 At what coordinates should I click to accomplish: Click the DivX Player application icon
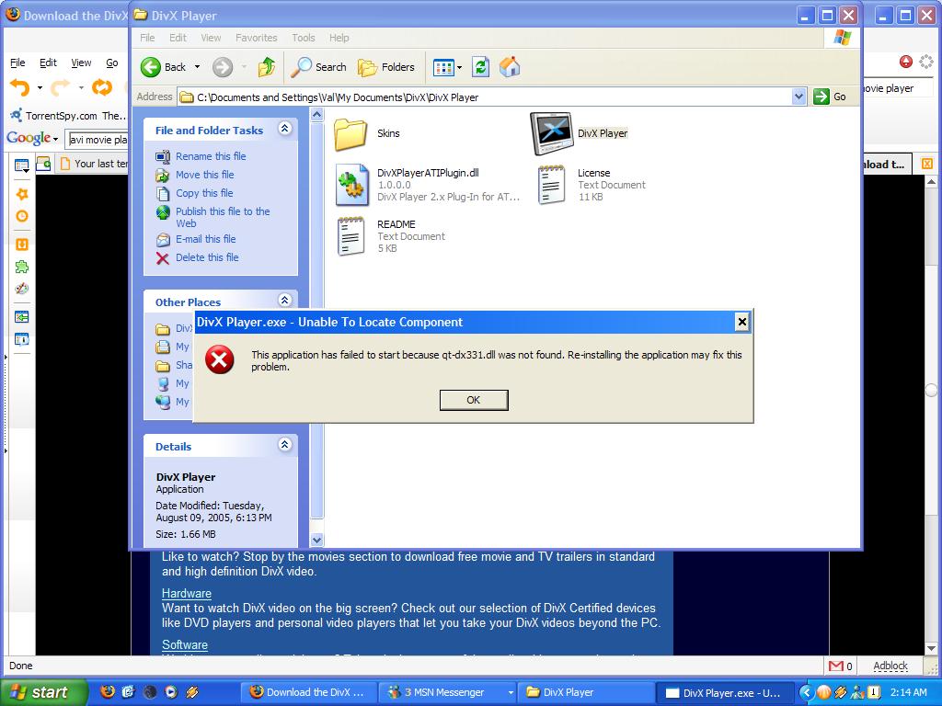click(x=552, y=133)
